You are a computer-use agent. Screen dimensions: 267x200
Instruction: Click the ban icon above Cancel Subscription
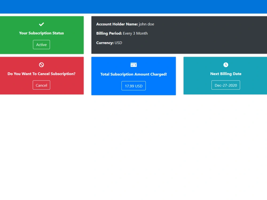click(x=41, y=65)
